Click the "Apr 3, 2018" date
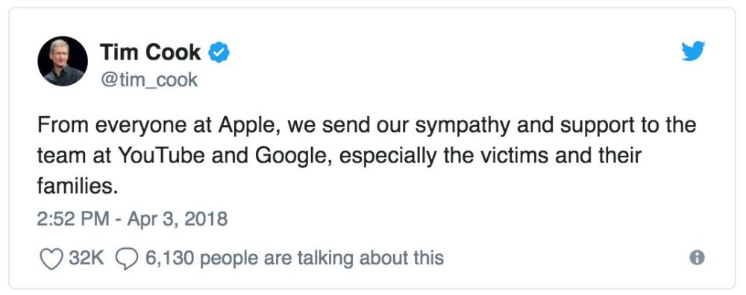 pyautogui.click(x=178, y=220)
